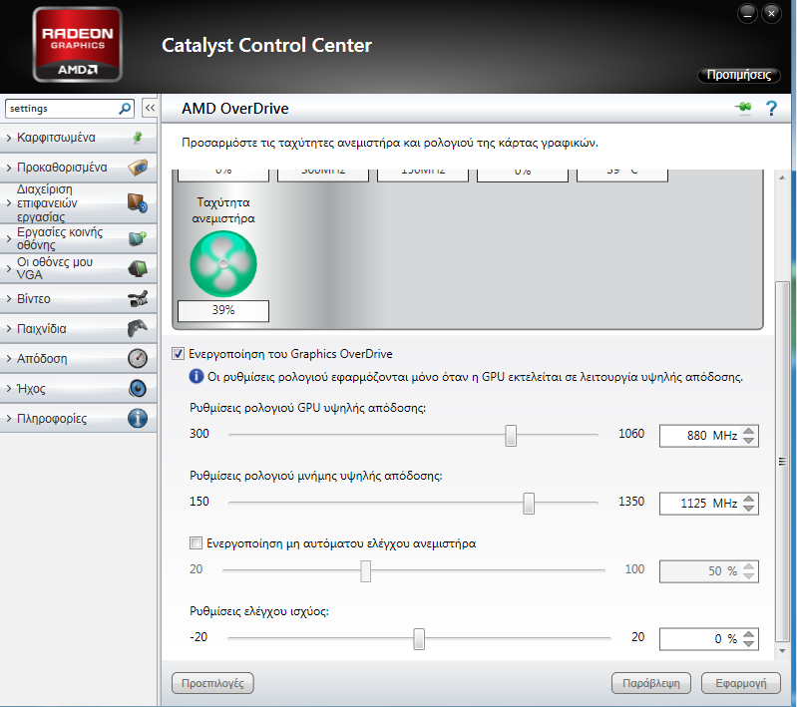Image resolution: width=797 pixels, height=707 pixels.
Task: Increase power control with up arrow
Action: (x=749, y=634)
